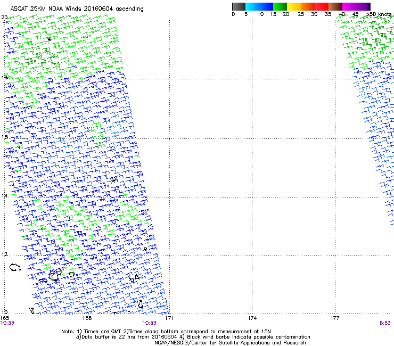Click the '10:33' time label beside longitude 171
The height and width of the screenshot is (346, 394).
coord(149,323)
